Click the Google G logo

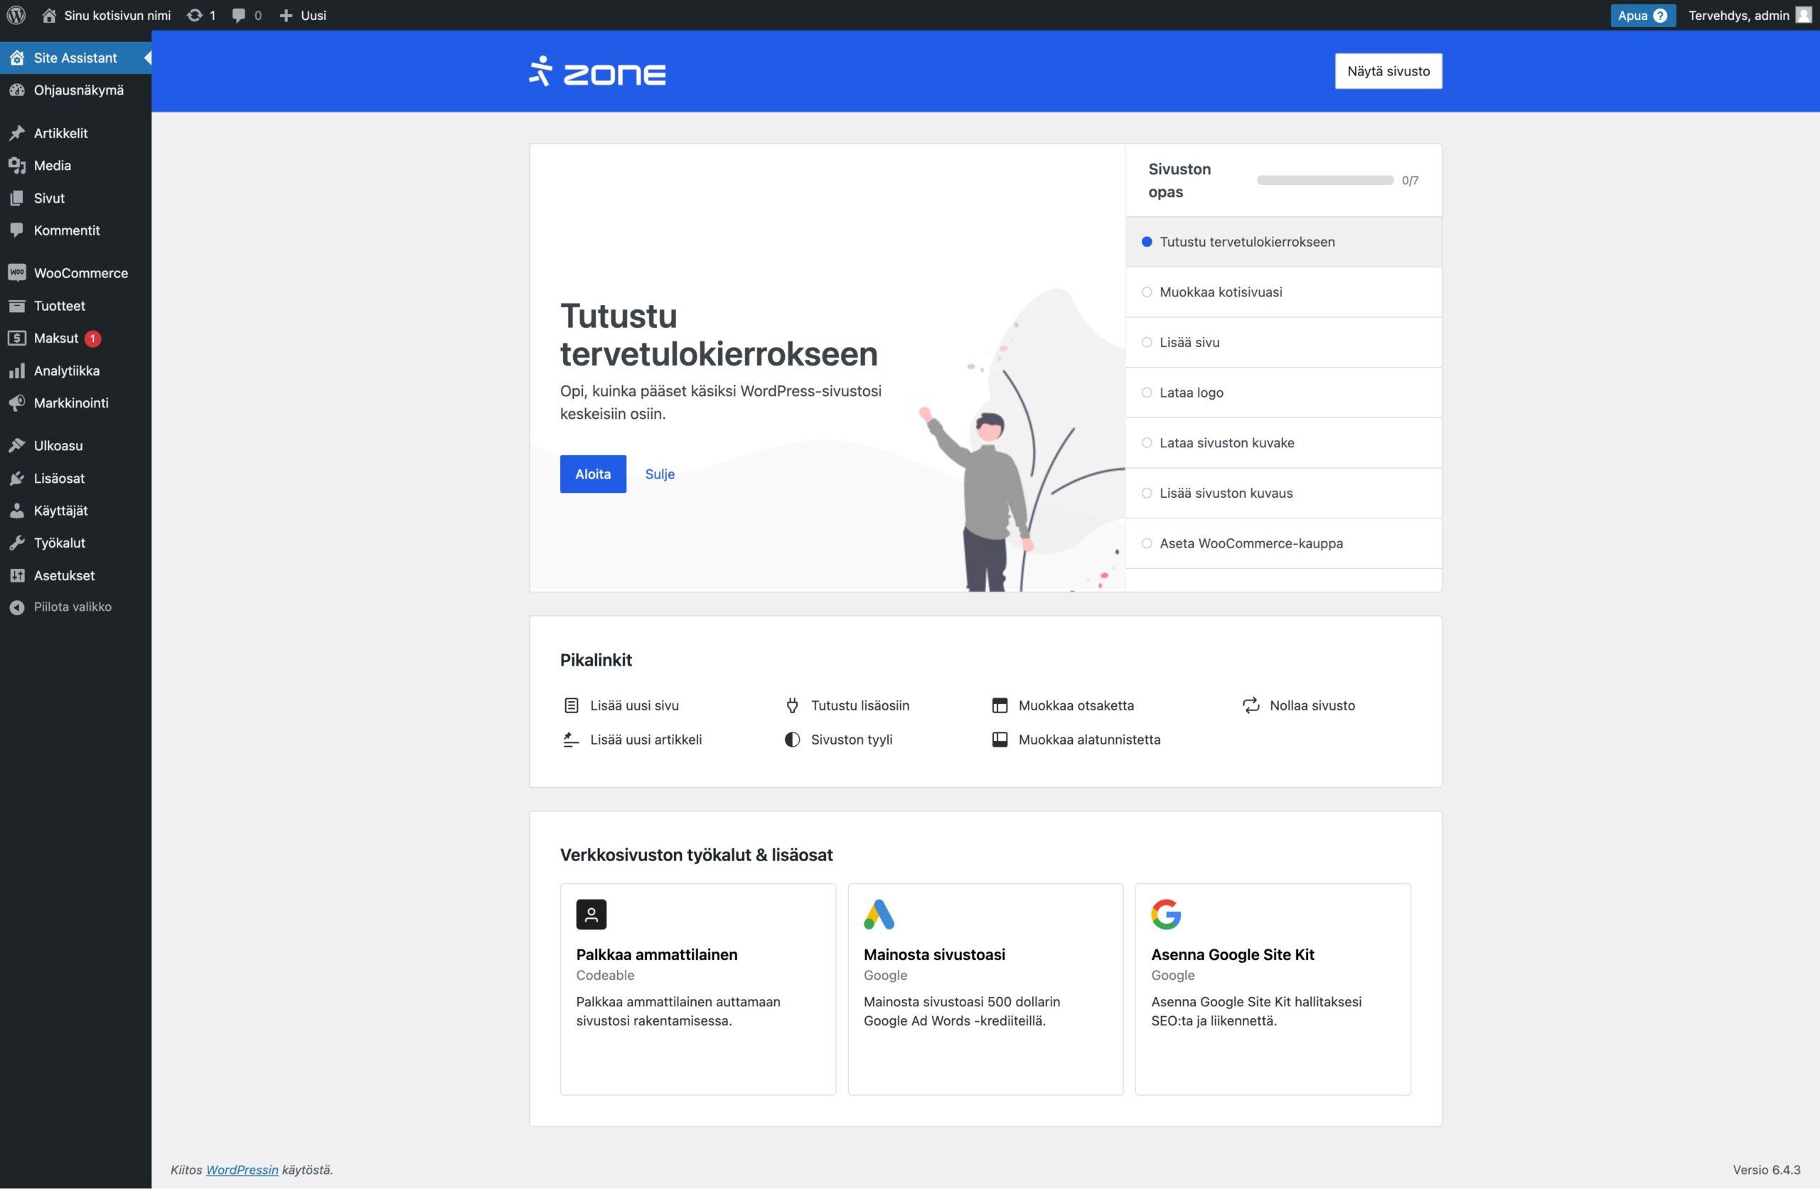pos(1165,915)
